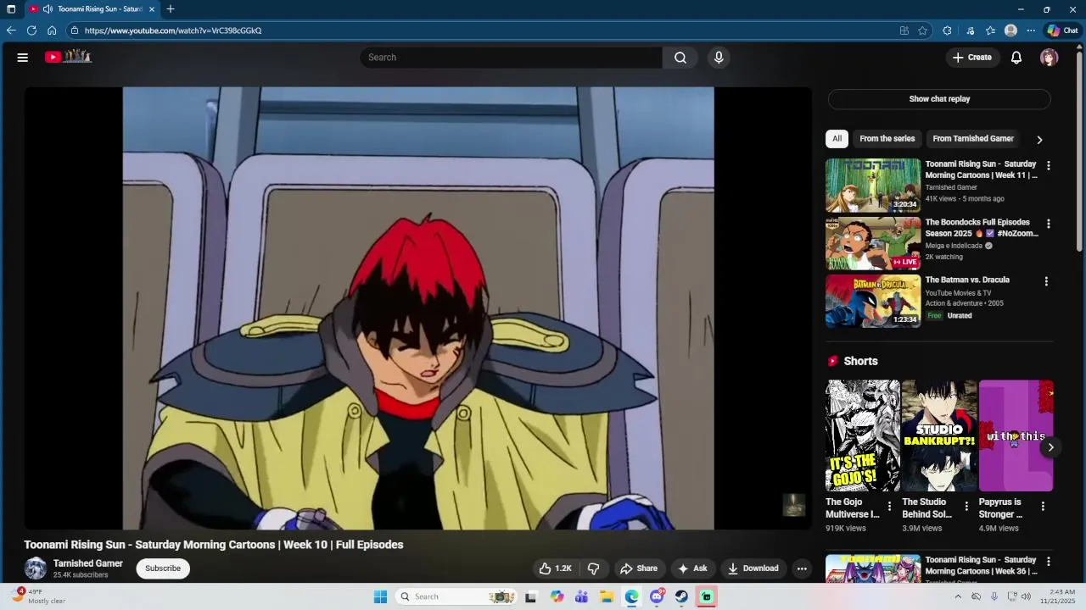This screenshot has width=1086, height=610.
Task: Like the video with 1.2K likes
Action: [x=555, y=568]
